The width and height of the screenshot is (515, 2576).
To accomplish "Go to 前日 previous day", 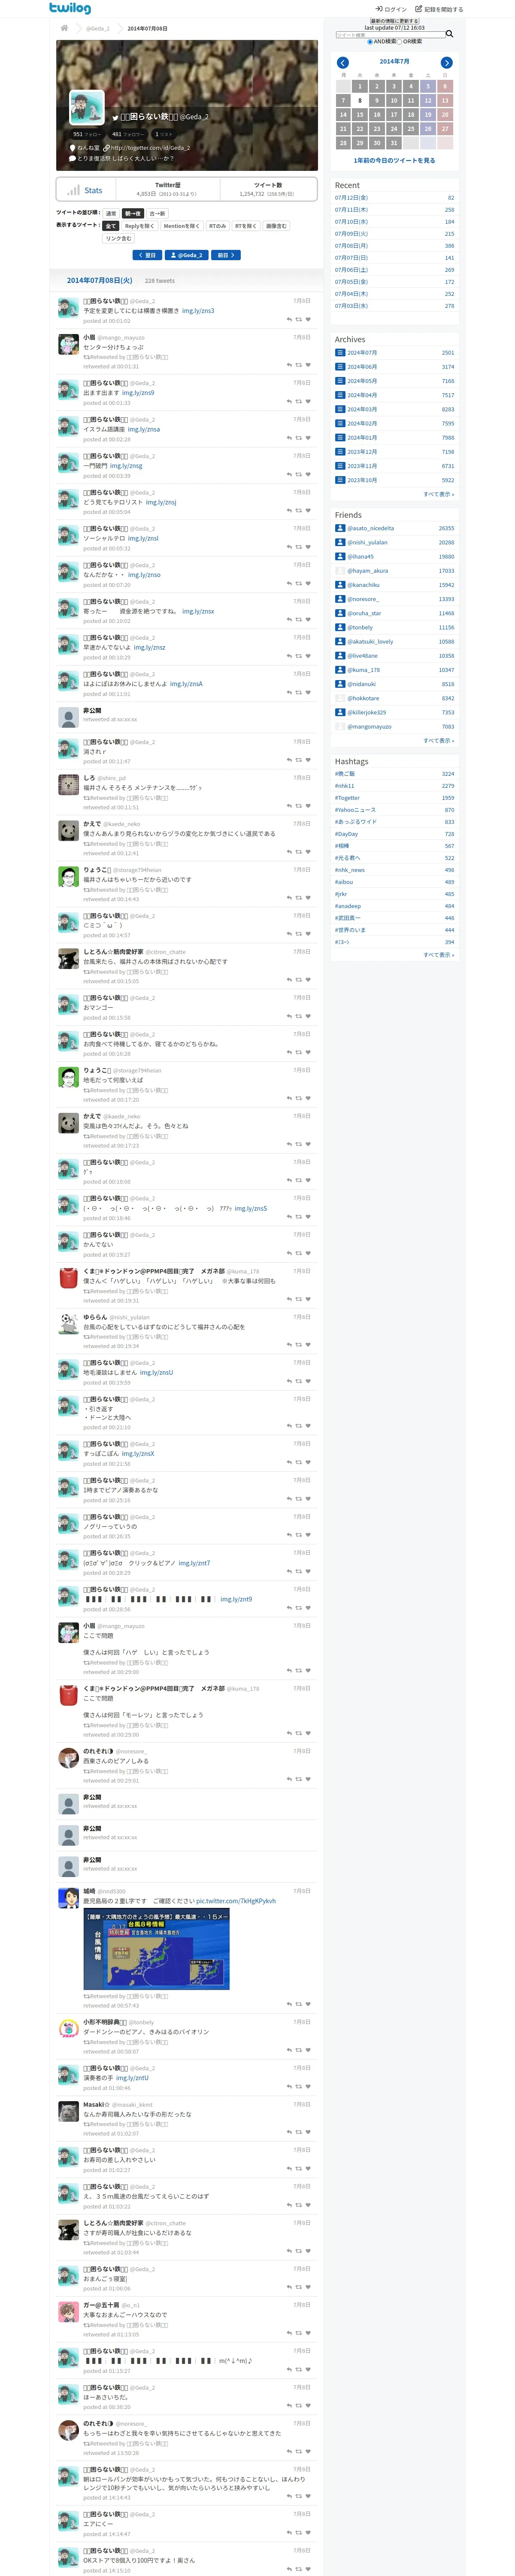I will (x=226, y=255).
